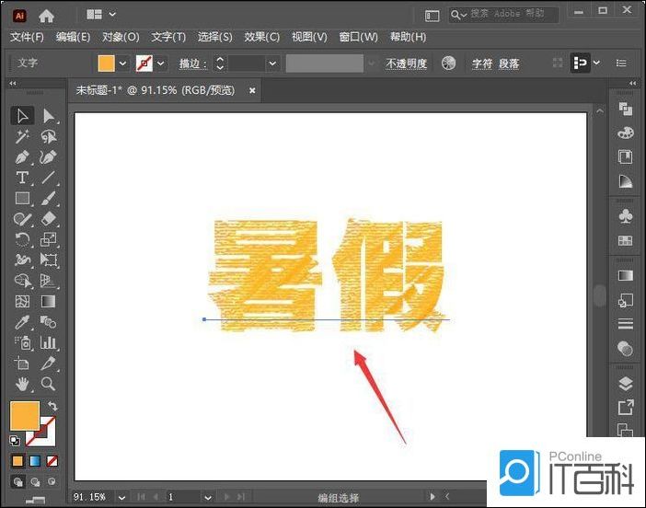Screen dimensions: 646x508
Task: Select the Column Graph tool
Action: point(49,342)
